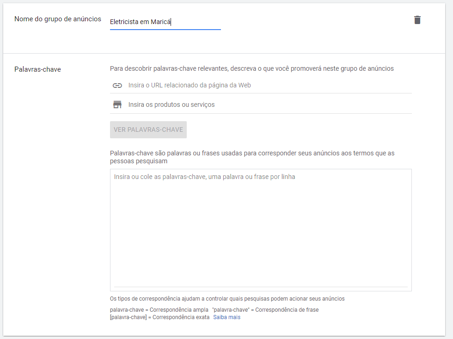Viewport: 453px width, 339px height.
Task: Click the Nome do grupo de anúncios label
Action: pos(58,19)
